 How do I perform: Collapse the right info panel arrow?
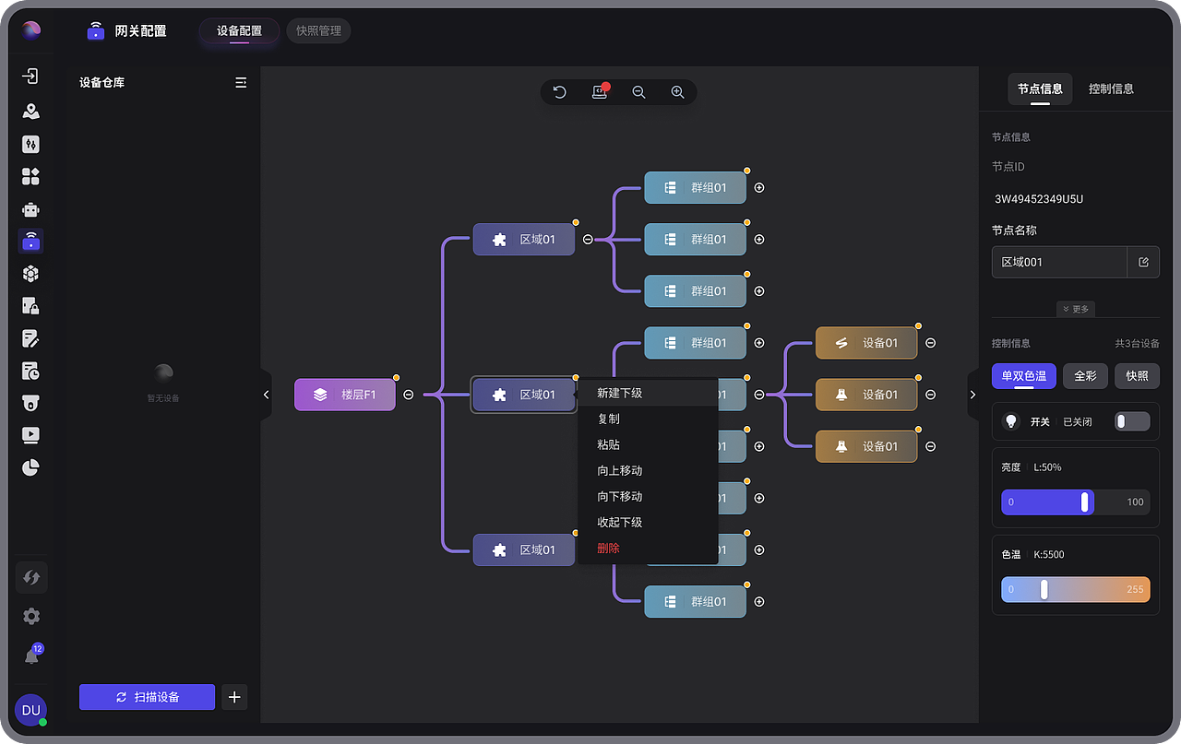(972, 395)
